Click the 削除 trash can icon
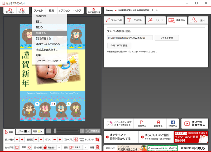Screen dimensions: 211x152 coord(97,147)
